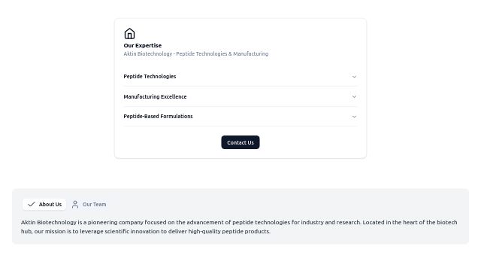The width and height of the screenshot is (481, 271).
Task: Switch to the Our Team tab
Action: click(x=89, y=204)
